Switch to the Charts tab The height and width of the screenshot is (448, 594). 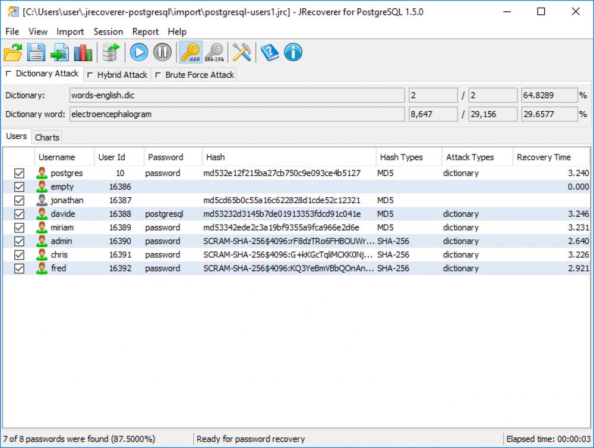pyautogui.click(x=46, y=137)
